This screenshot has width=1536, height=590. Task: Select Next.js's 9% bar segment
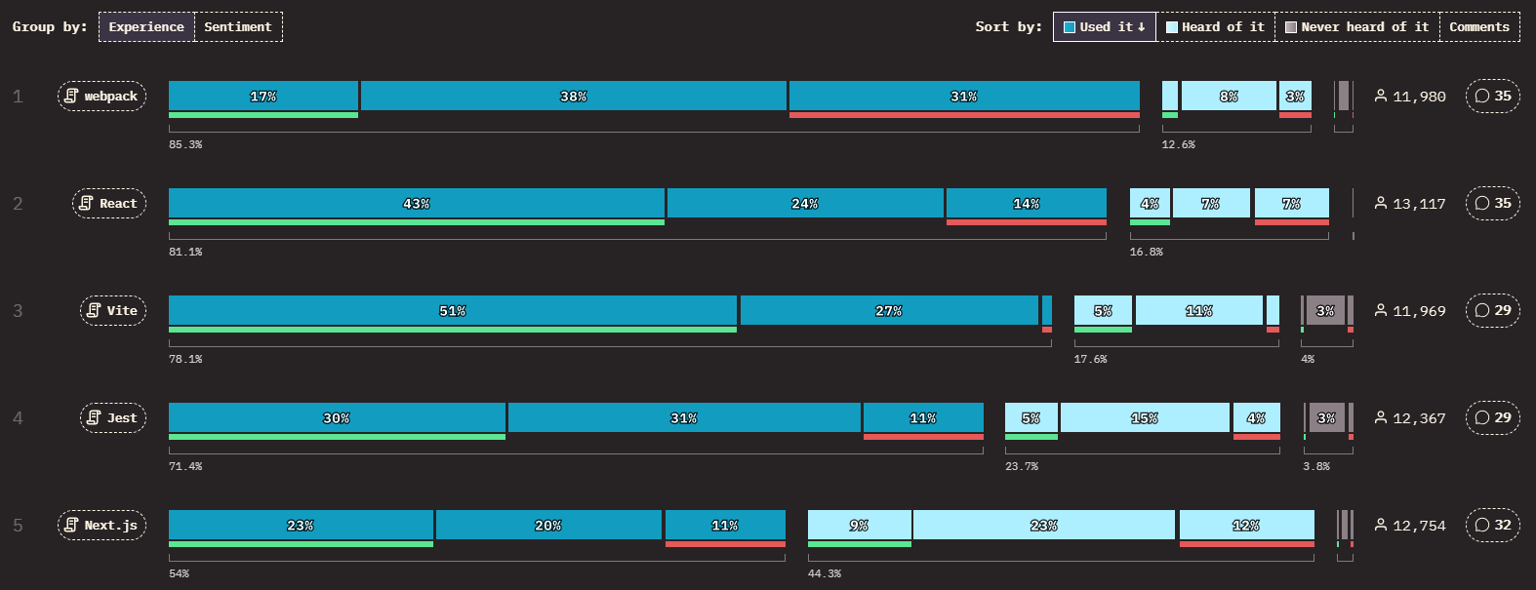[859, 525]
